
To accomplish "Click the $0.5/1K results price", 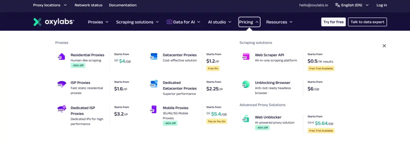I will click(x=320, y=61).
